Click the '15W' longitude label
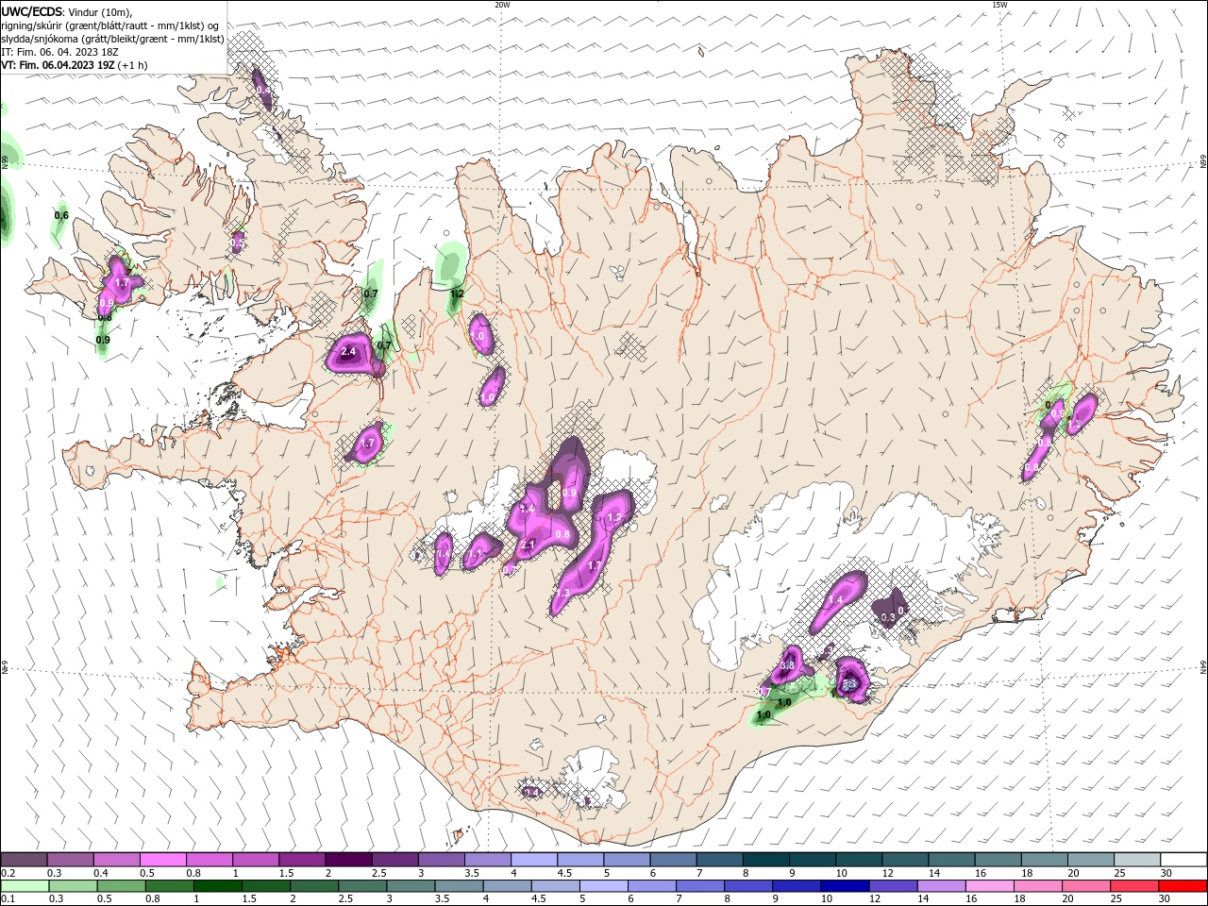 998,5
